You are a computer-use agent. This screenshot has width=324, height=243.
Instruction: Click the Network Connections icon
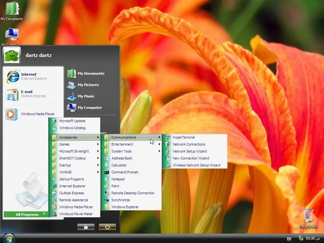click(168, 144)
